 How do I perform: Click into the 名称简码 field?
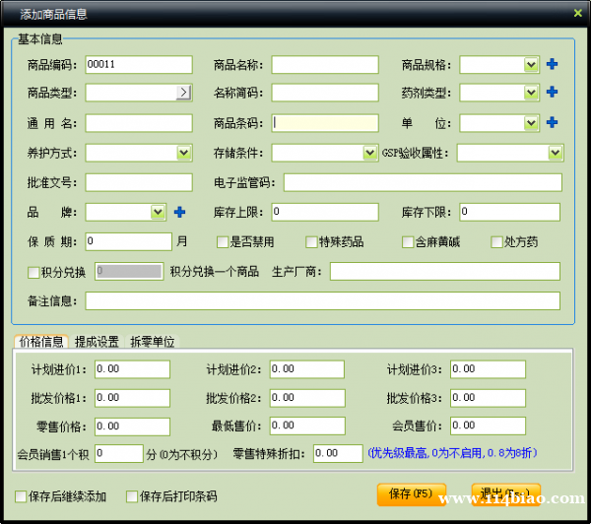[x=325, y=93]
